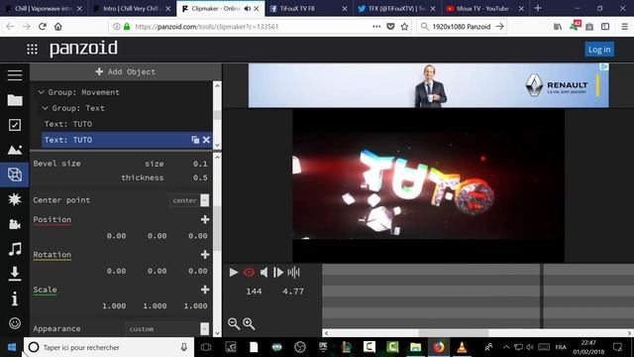Click the timeline playhead marker

click(x=542, y=296)
